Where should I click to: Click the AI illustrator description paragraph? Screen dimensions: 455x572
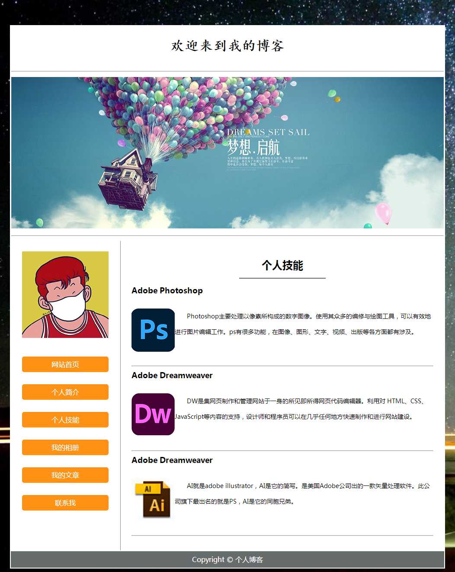(303, 494)
